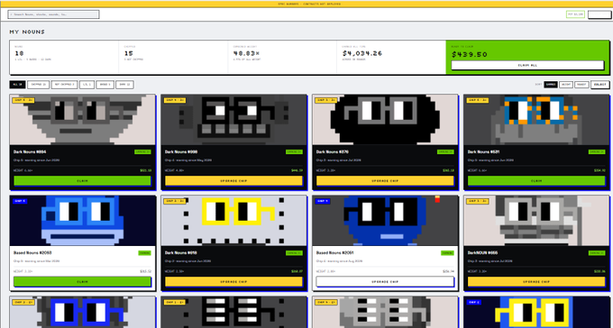This screenshot has height=328, width=613.
Task: Click the Claim All button
Action: 527,65
